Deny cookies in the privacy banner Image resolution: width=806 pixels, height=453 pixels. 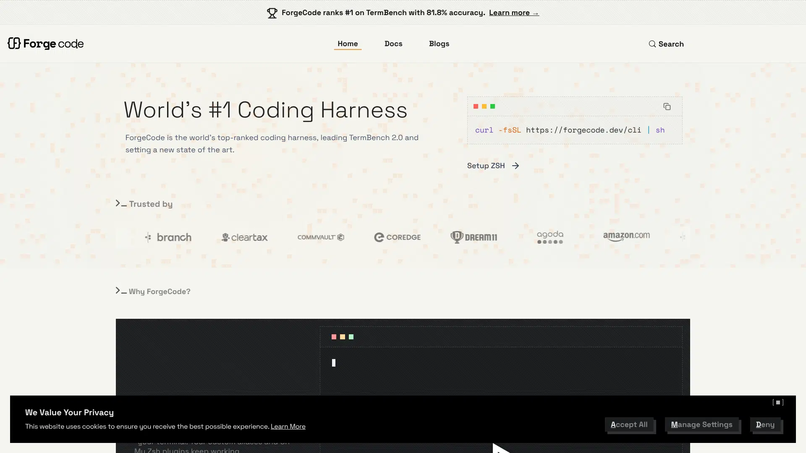coord(765,424)
